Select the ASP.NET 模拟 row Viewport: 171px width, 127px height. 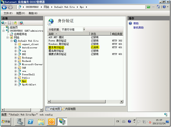(x=85, y=37)
